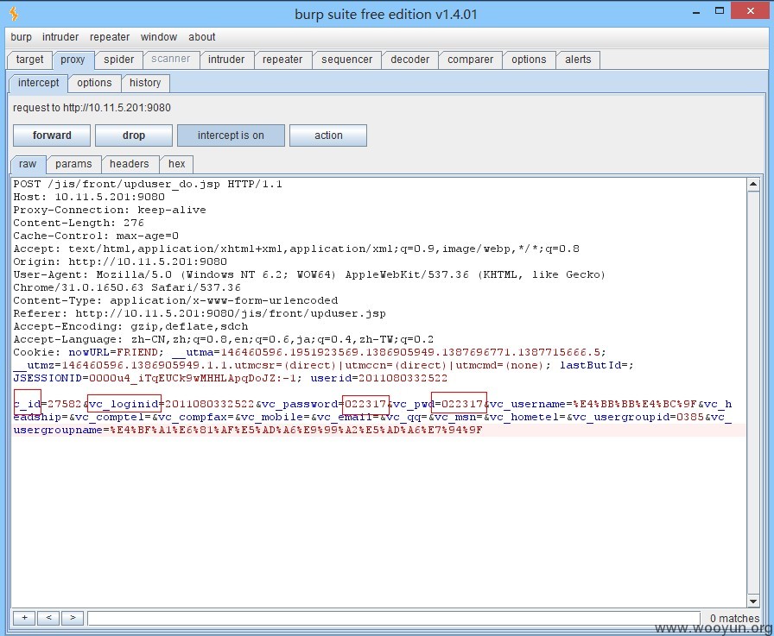Open the repeater tool tab

click(x=282, y=60)
